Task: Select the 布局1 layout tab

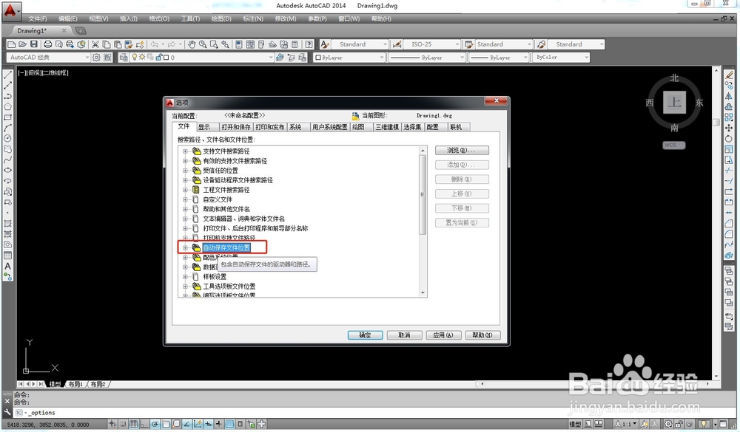Action: (x=75, y=384)
